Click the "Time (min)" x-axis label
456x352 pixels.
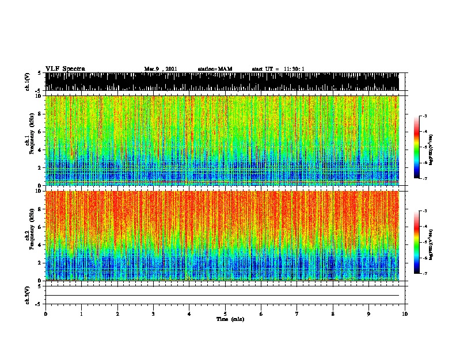tap(230, 319)
